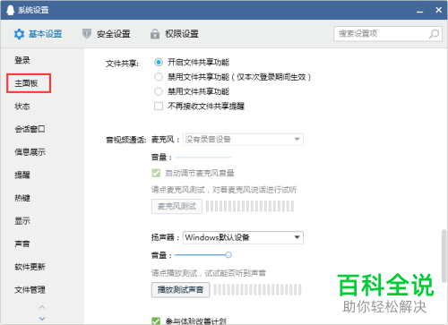Select 状态 in the sidebar

click(x=22, y=107)
